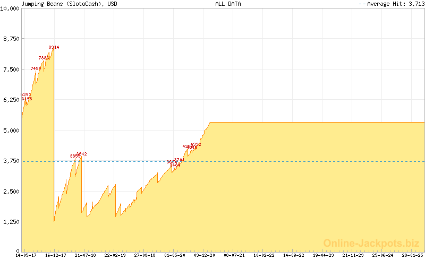
Task: Click the Average Hit legend entry
Action: (x=391, y=4)
